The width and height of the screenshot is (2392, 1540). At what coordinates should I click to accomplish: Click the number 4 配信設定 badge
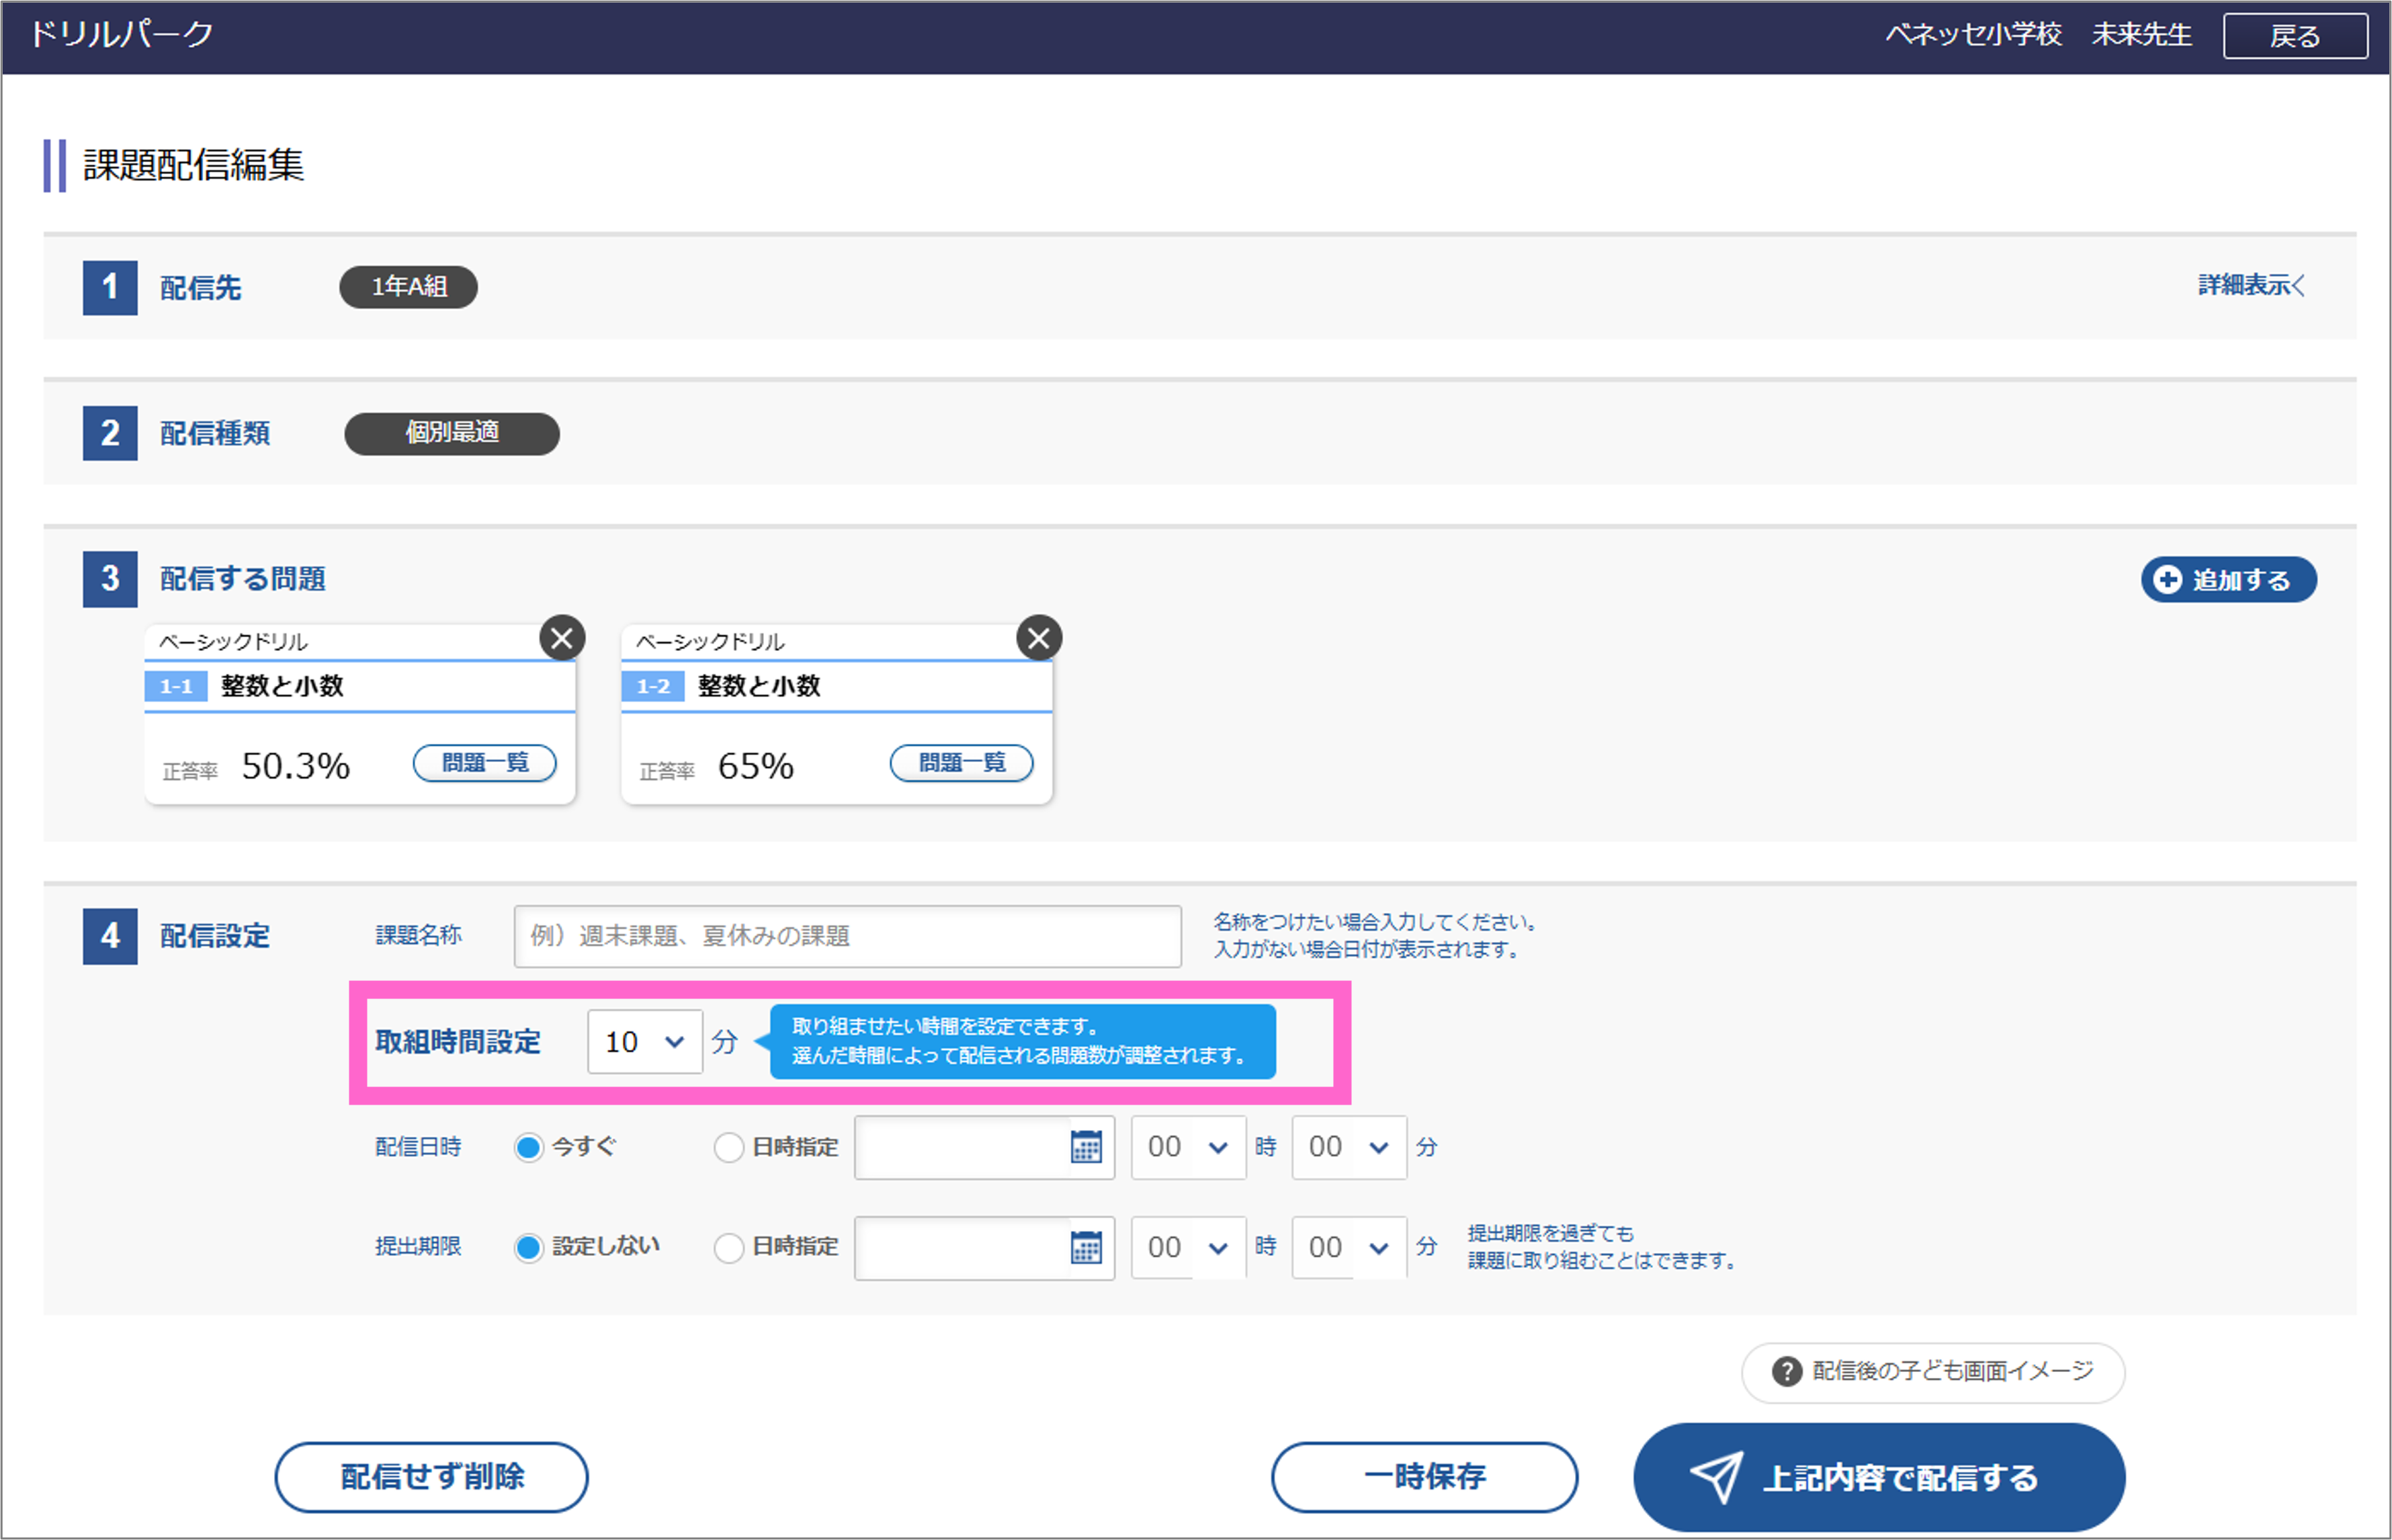(110, 936)
